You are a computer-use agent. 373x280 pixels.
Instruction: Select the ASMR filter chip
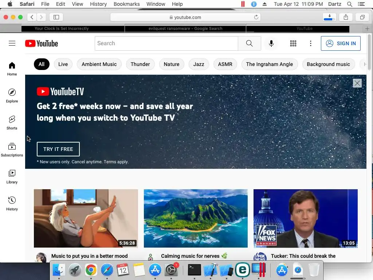coord(225,64)
